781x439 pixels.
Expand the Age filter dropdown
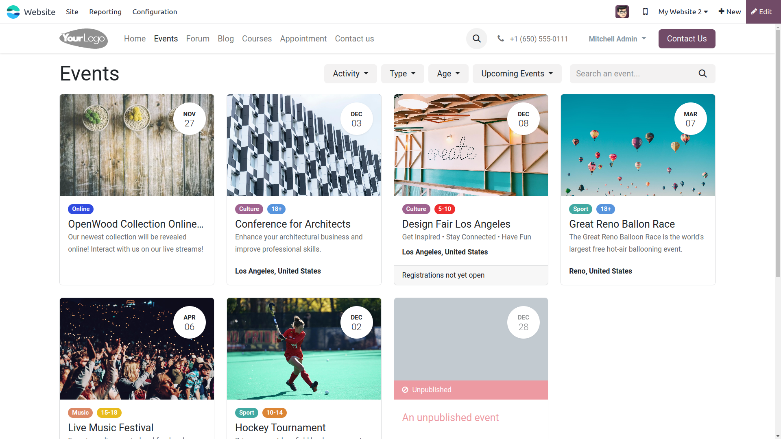pyautogui.click(x=448, y=74)
